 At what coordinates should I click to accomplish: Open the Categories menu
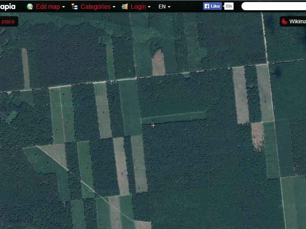click(95, 6)
